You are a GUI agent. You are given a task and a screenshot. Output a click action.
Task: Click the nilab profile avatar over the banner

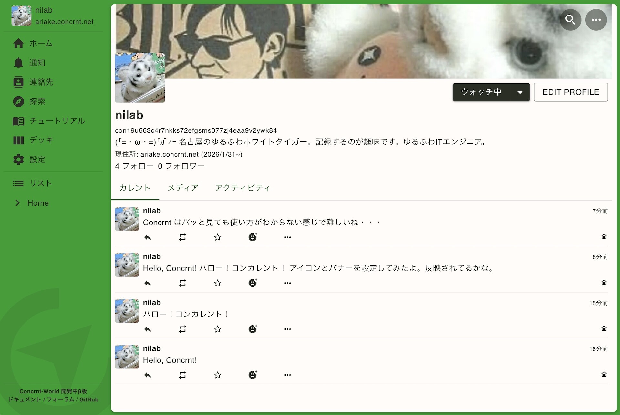pos(140,78)
